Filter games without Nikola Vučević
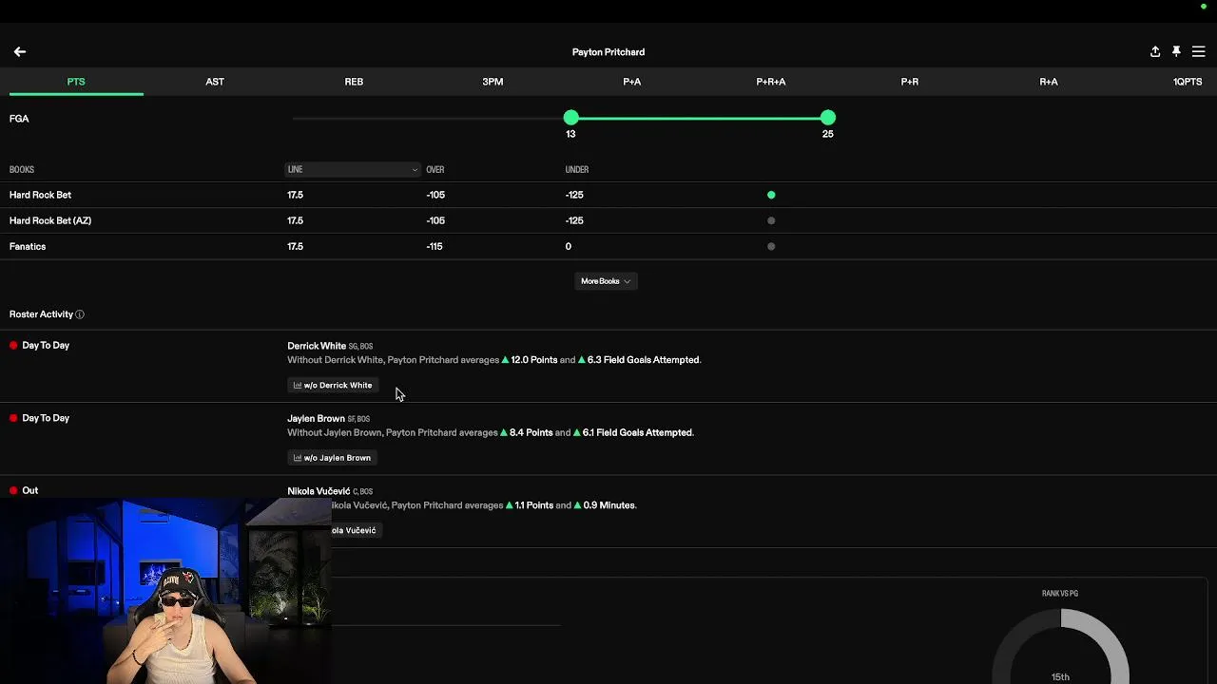 (x=356, y=530)
